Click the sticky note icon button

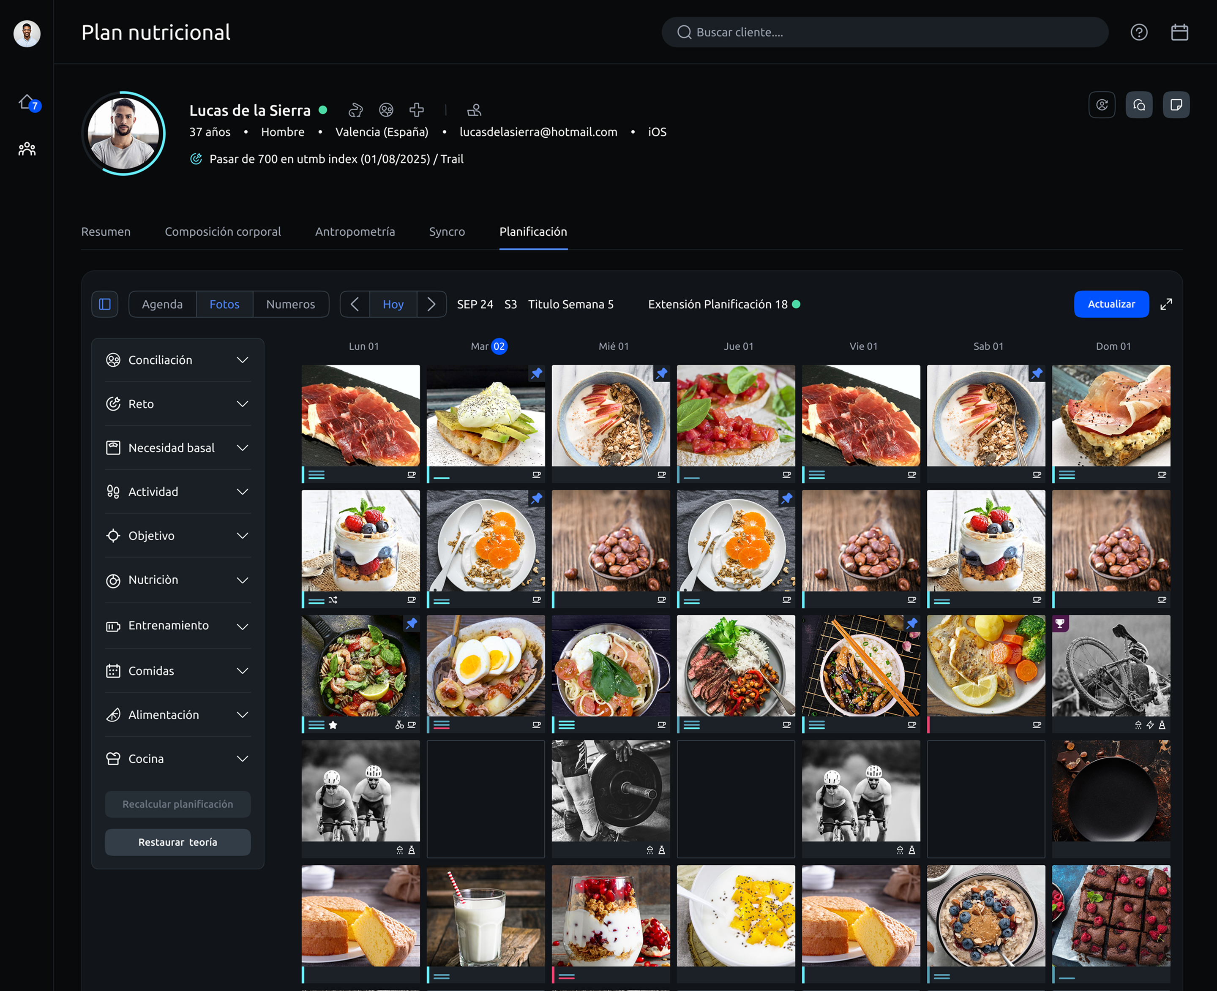(1176, 105)
